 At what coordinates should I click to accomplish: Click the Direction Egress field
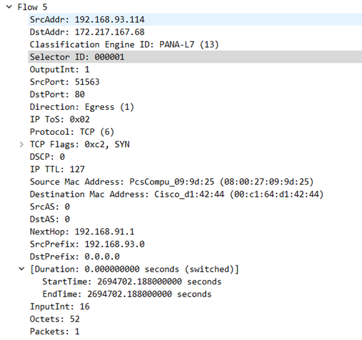195,107
